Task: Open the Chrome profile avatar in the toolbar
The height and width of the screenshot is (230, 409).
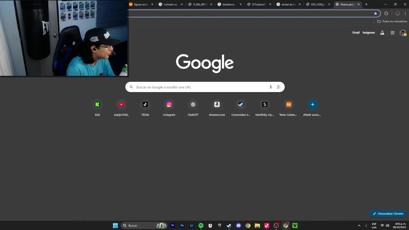Action: [397, 13]
